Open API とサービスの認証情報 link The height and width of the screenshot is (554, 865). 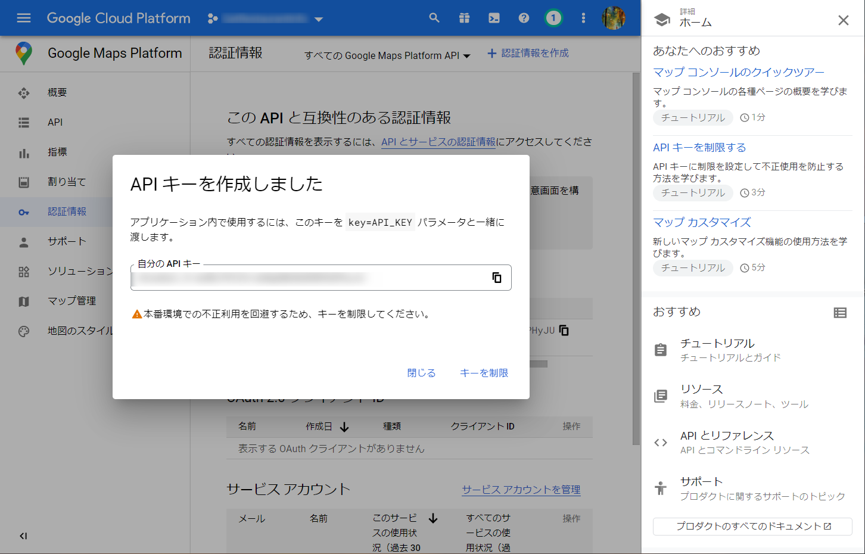tap(438, 142)
